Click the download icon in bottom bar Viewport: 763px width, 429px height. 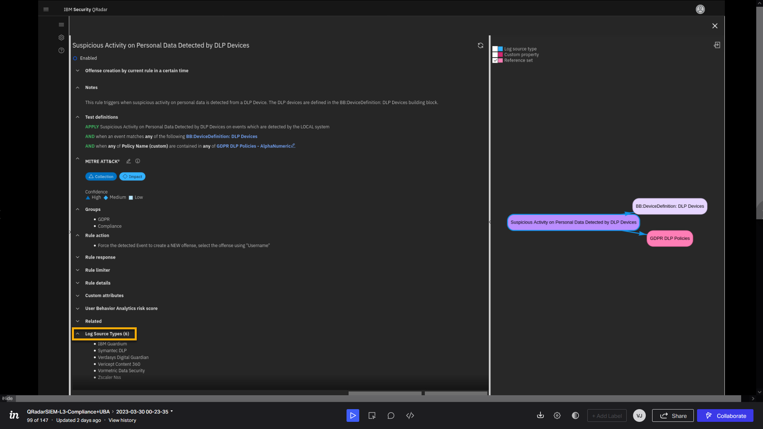[540, 415]
